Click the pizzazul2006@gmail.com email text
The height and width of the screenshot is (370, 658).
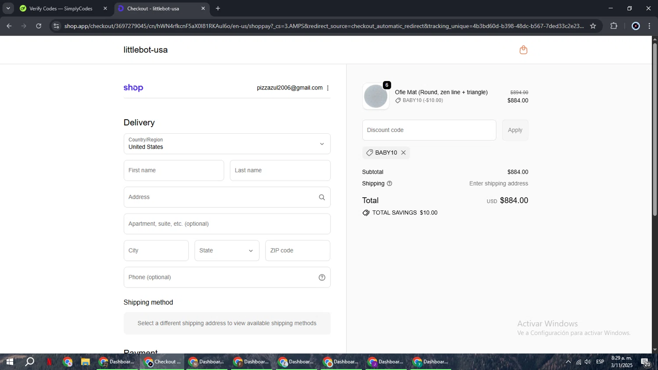point(290,88)
